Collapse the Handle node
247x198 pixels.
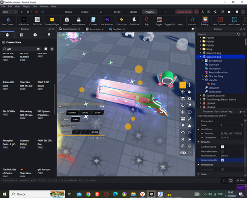coord(203,80)
